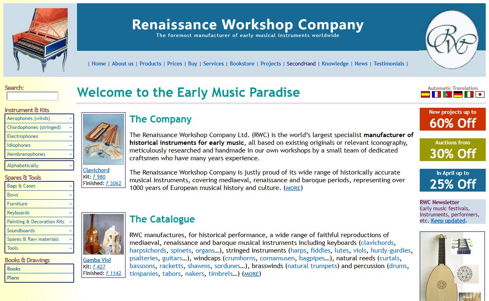Image resolution: width=489 pixels, height=301 pixels.
Task: Follow the hurdy-gurdies link
Action: [391, 251]
